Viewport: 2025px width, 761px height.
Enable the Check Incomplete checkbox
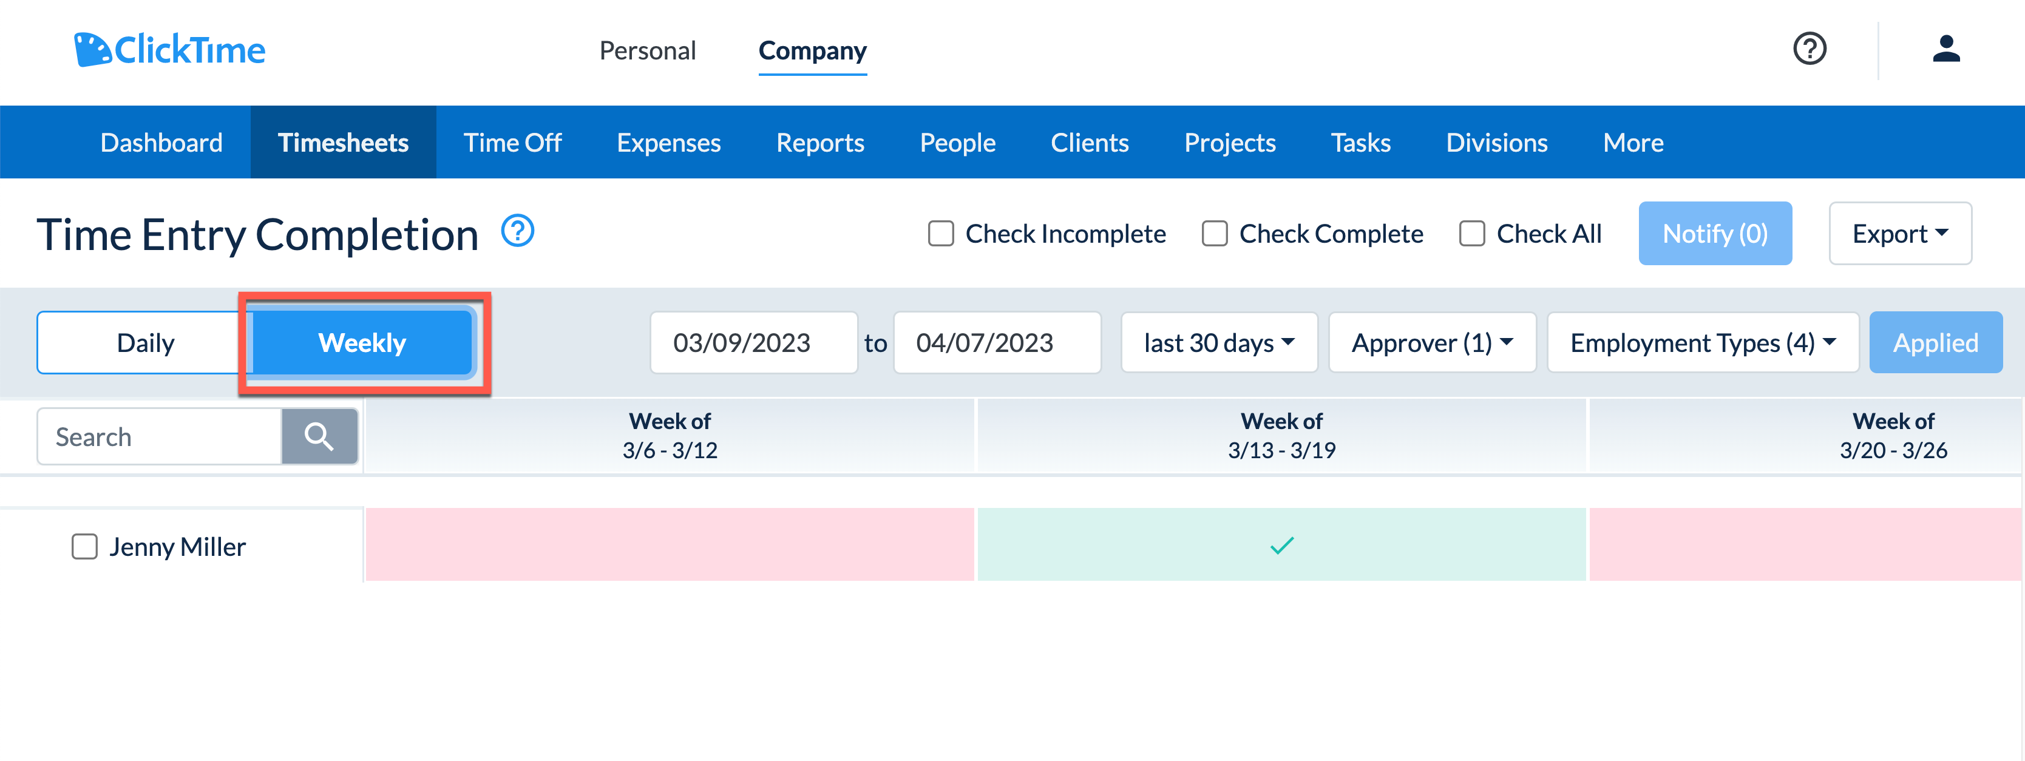940,232
